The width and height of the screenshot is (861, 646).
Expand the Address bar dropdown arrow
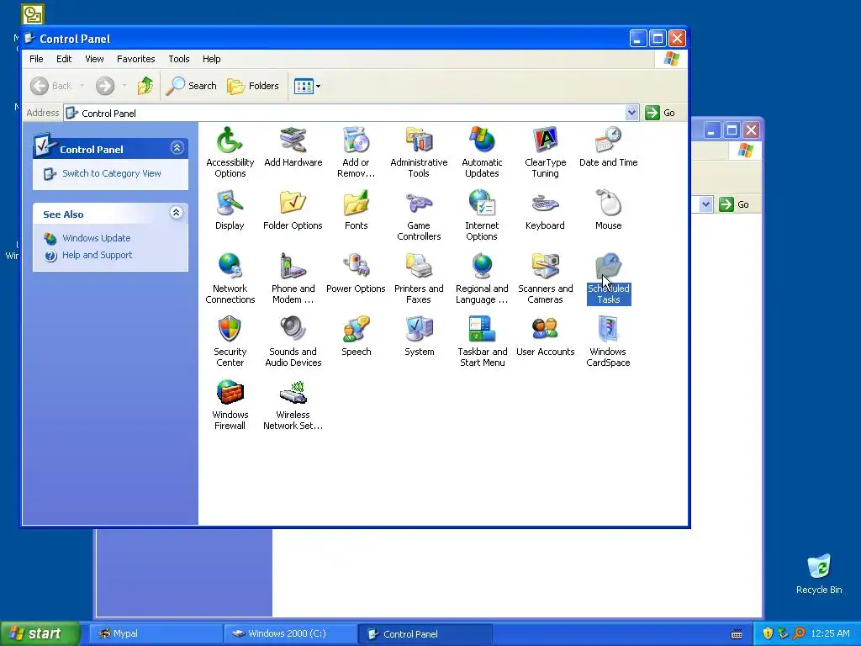click(x=632, y=113)
